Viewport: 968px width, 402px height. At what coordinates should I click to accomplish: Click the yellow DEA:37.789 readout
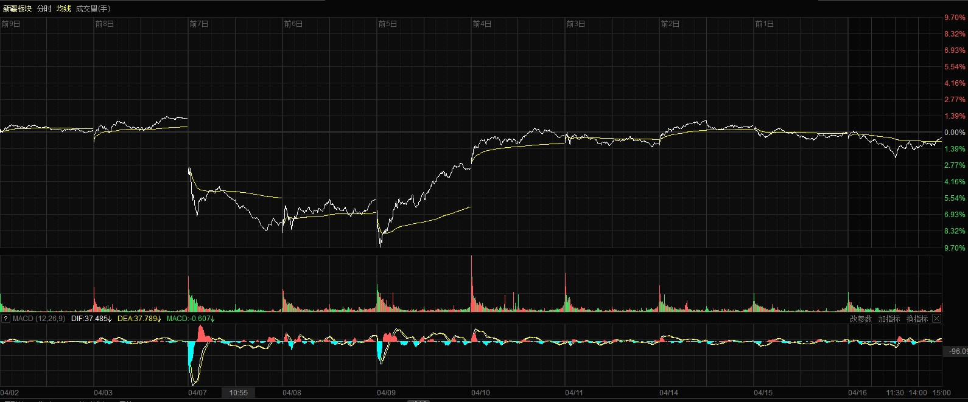click(x=139, y=319)
